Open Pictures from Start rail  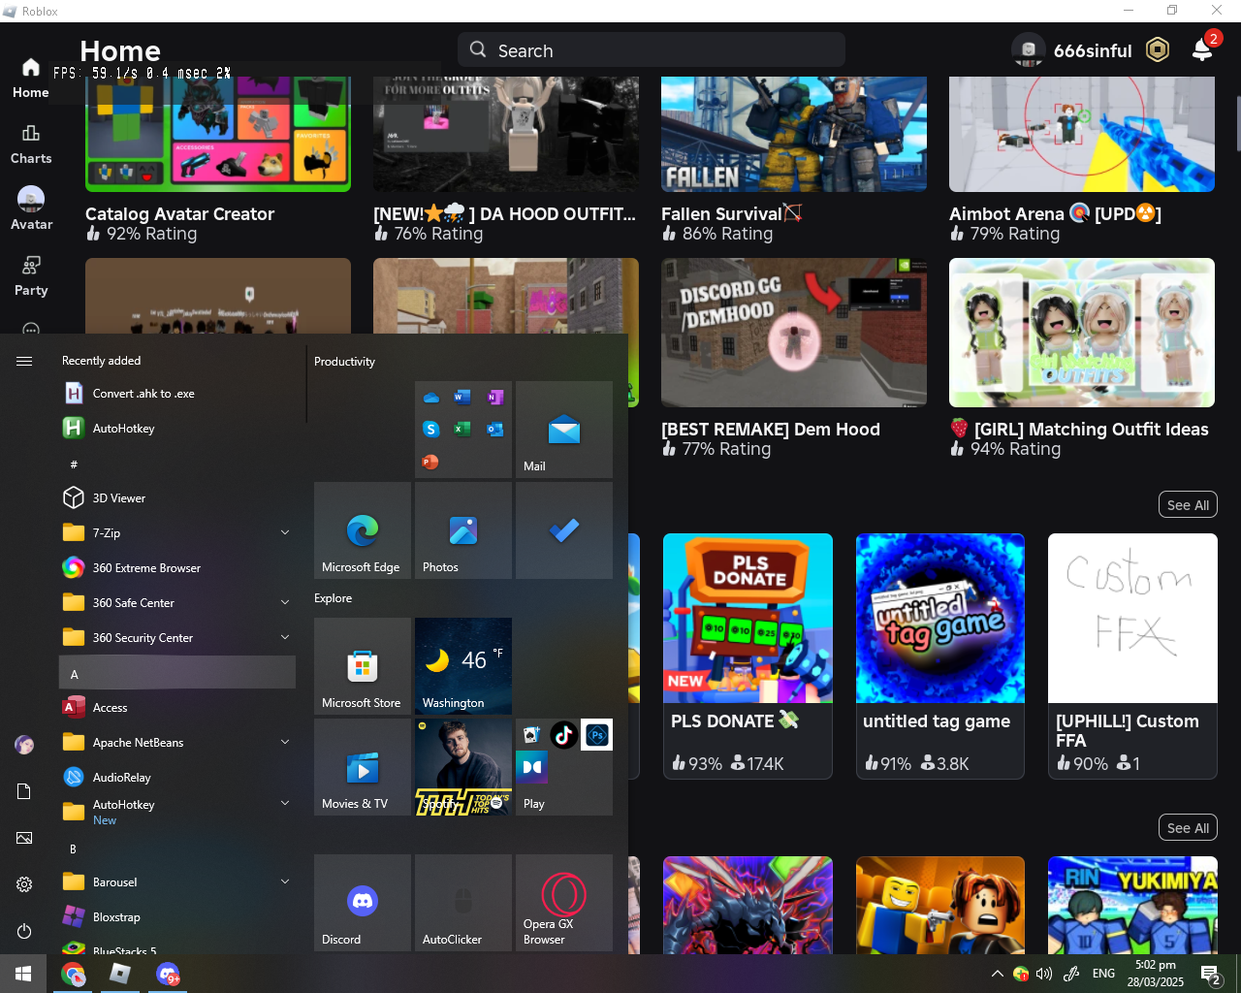pos(24,838)
